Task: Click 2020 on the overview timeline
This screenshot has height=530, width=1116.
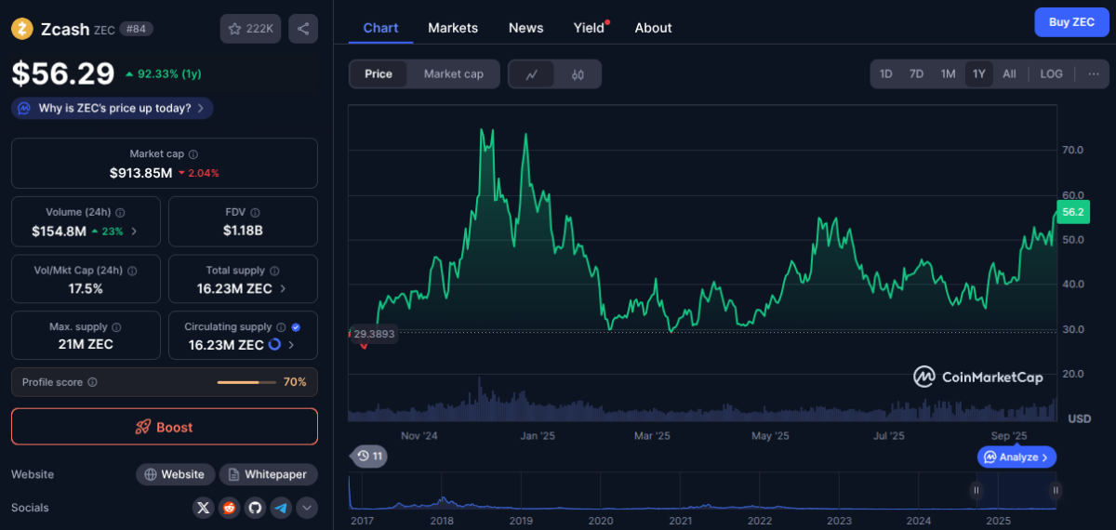Action: (x=601, y=521)
